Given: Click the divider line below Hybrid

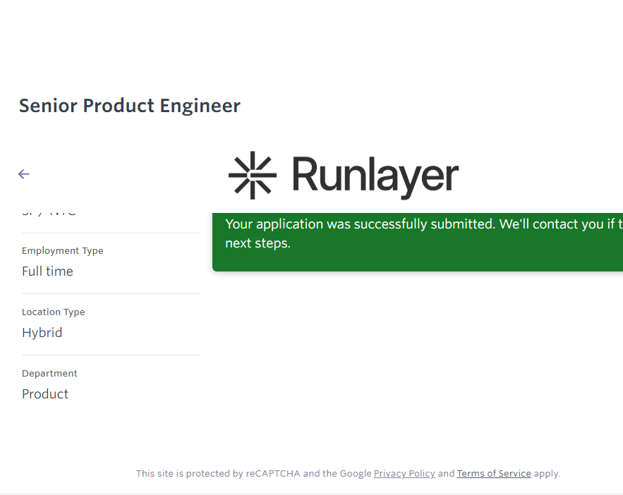Looking at the screenshot, I should [x=111, y=355].
